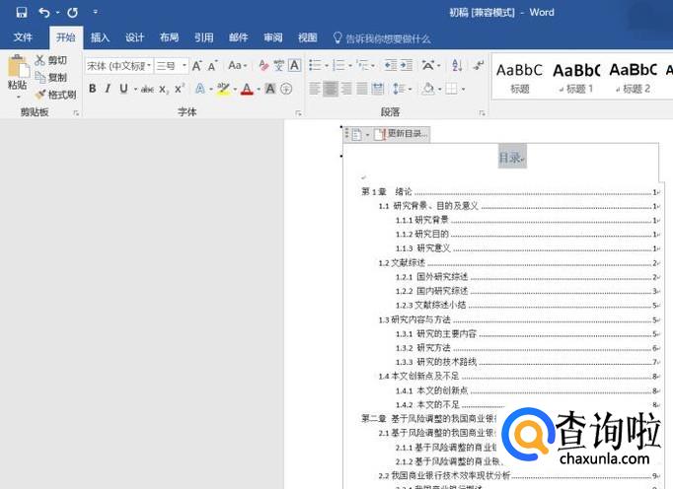Switch to the References (引用) tab
The height and width of the screenshot is (489, 673).
click(x=203, y=38)
